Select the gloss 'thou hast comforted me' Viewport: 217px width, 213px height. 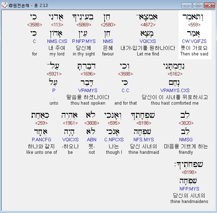click(175, 103)
